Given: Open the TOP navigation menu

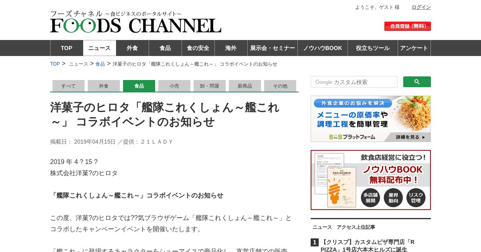Looking at the screenshot, I should point(67,48).
